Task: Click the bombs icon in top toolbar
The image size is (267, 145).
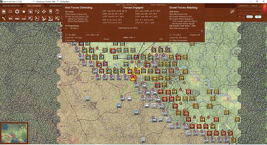Action: (44, 12)
